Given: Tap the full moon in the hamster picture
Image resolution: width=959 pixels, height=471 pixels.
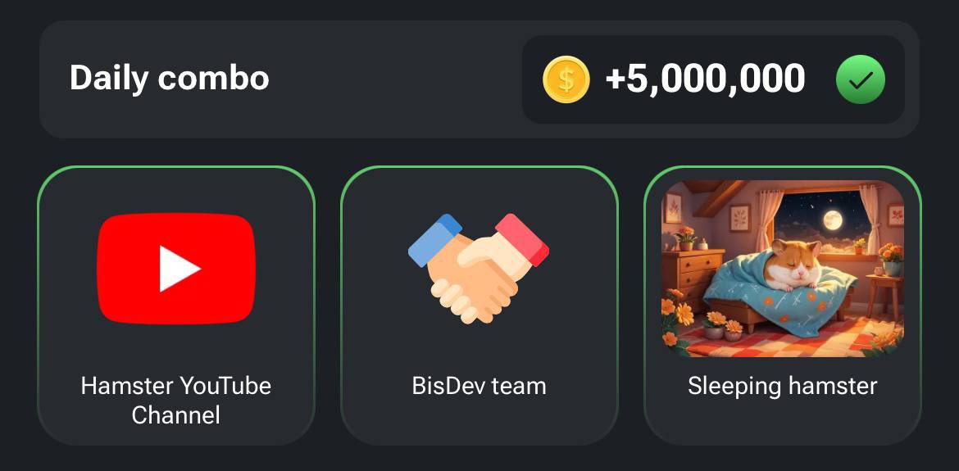Looking at the screenshot, I should click(x=833, y=220).
